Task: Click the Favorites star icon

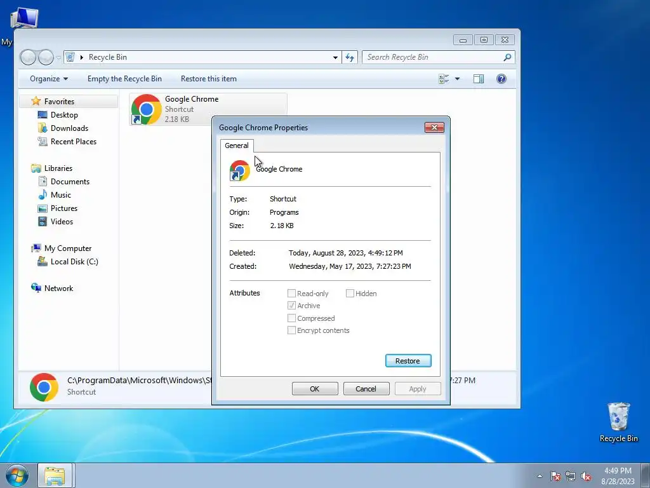Action: click(36, 101)
